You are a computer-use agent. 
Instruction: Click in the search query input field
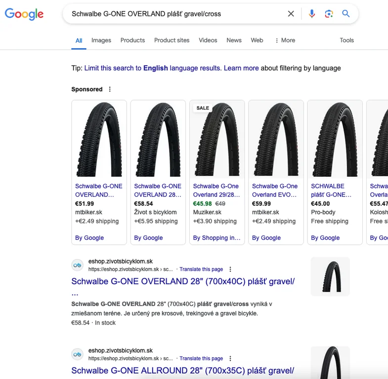(x=173, y=14)
